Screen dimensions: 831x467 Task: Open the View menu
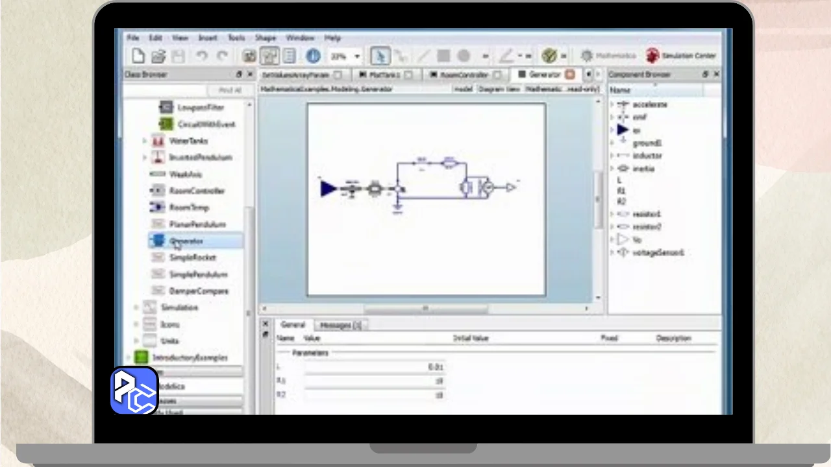point(180,38)
